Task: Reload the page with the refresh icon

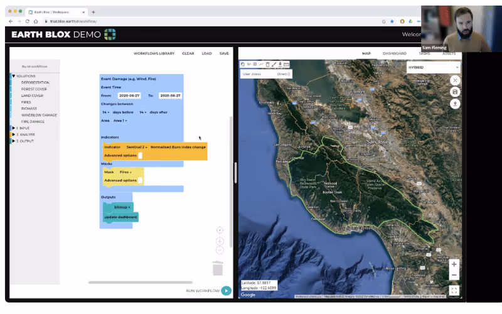Action: point(27,21)
